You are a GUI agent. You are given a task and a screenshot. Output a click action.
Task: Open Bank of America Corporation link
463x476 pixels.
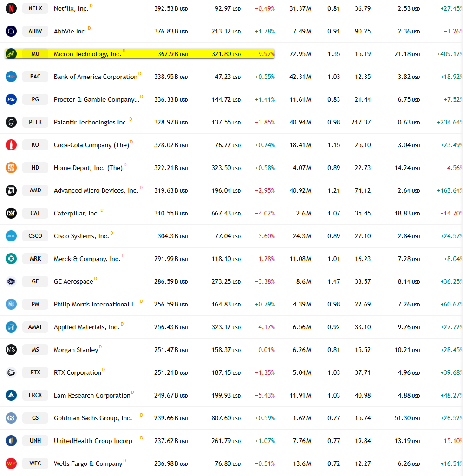click(x=96, y=77)
